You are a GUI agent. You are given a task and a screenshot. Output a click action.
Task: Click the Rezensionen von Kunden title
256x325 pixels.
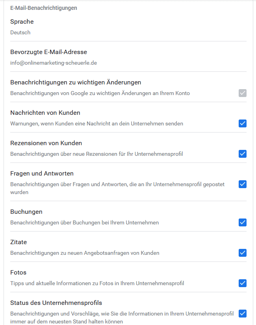(46, 143)
